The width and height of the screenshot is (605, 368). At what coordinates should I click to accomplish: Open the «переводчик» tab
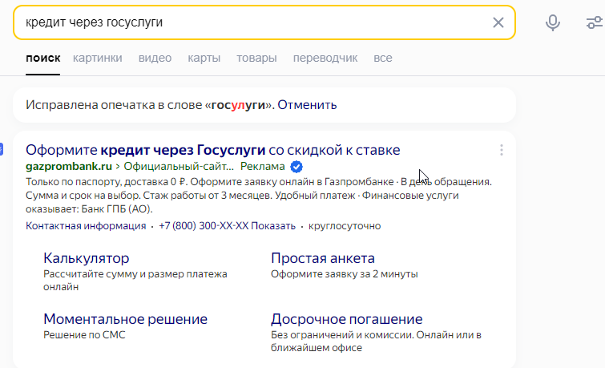pyautogui.click(x=325, y=59)
